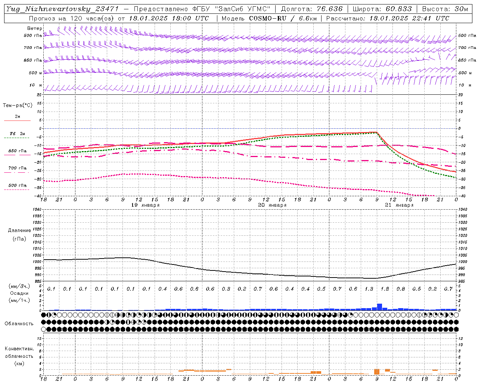The height and width of the screenshot is (382, 478).
Task: Click the 19 января date label
Action: pos(145,205)
